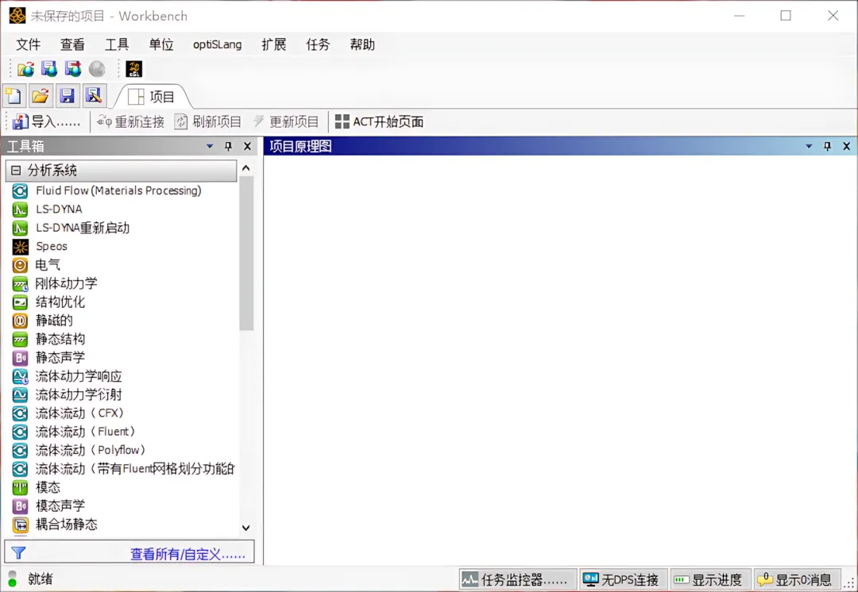Screen dimensions: 858x592
Task: Click the 模态 analysis icon
Action: pos(20,487)
